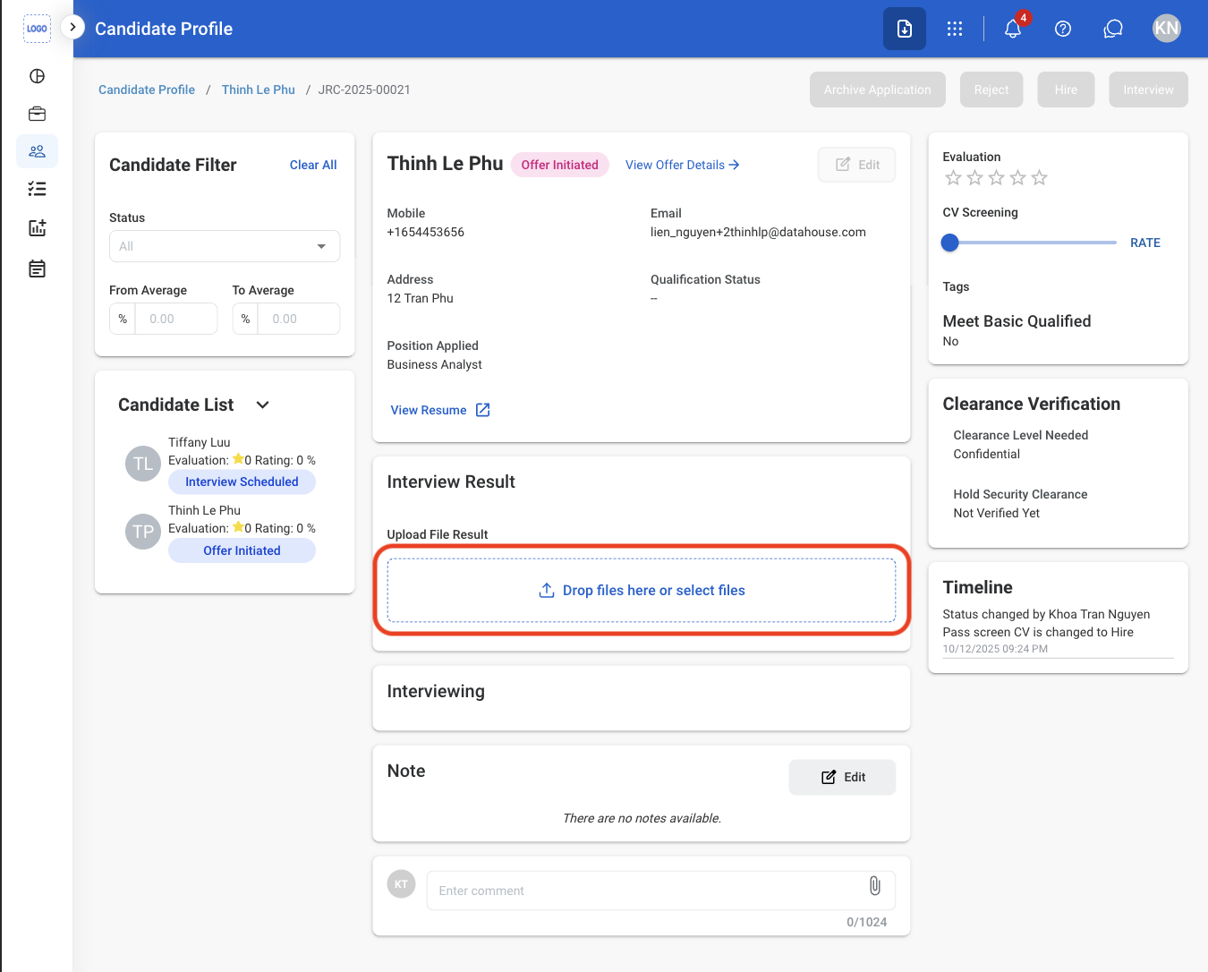The height and width of the screenshot is (972, 1208).
Task: Set evaluation to five stars
Action: (x=1039, y=178)
